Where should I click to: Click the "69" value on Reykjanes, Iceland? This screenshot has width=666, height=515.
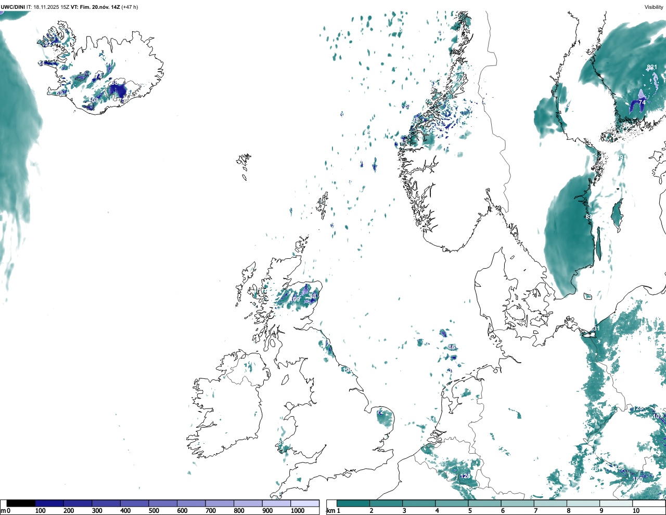click(60, 93)
